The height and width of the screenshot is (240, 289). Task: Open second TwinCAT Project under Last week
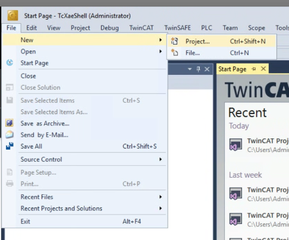coord(268,215)
